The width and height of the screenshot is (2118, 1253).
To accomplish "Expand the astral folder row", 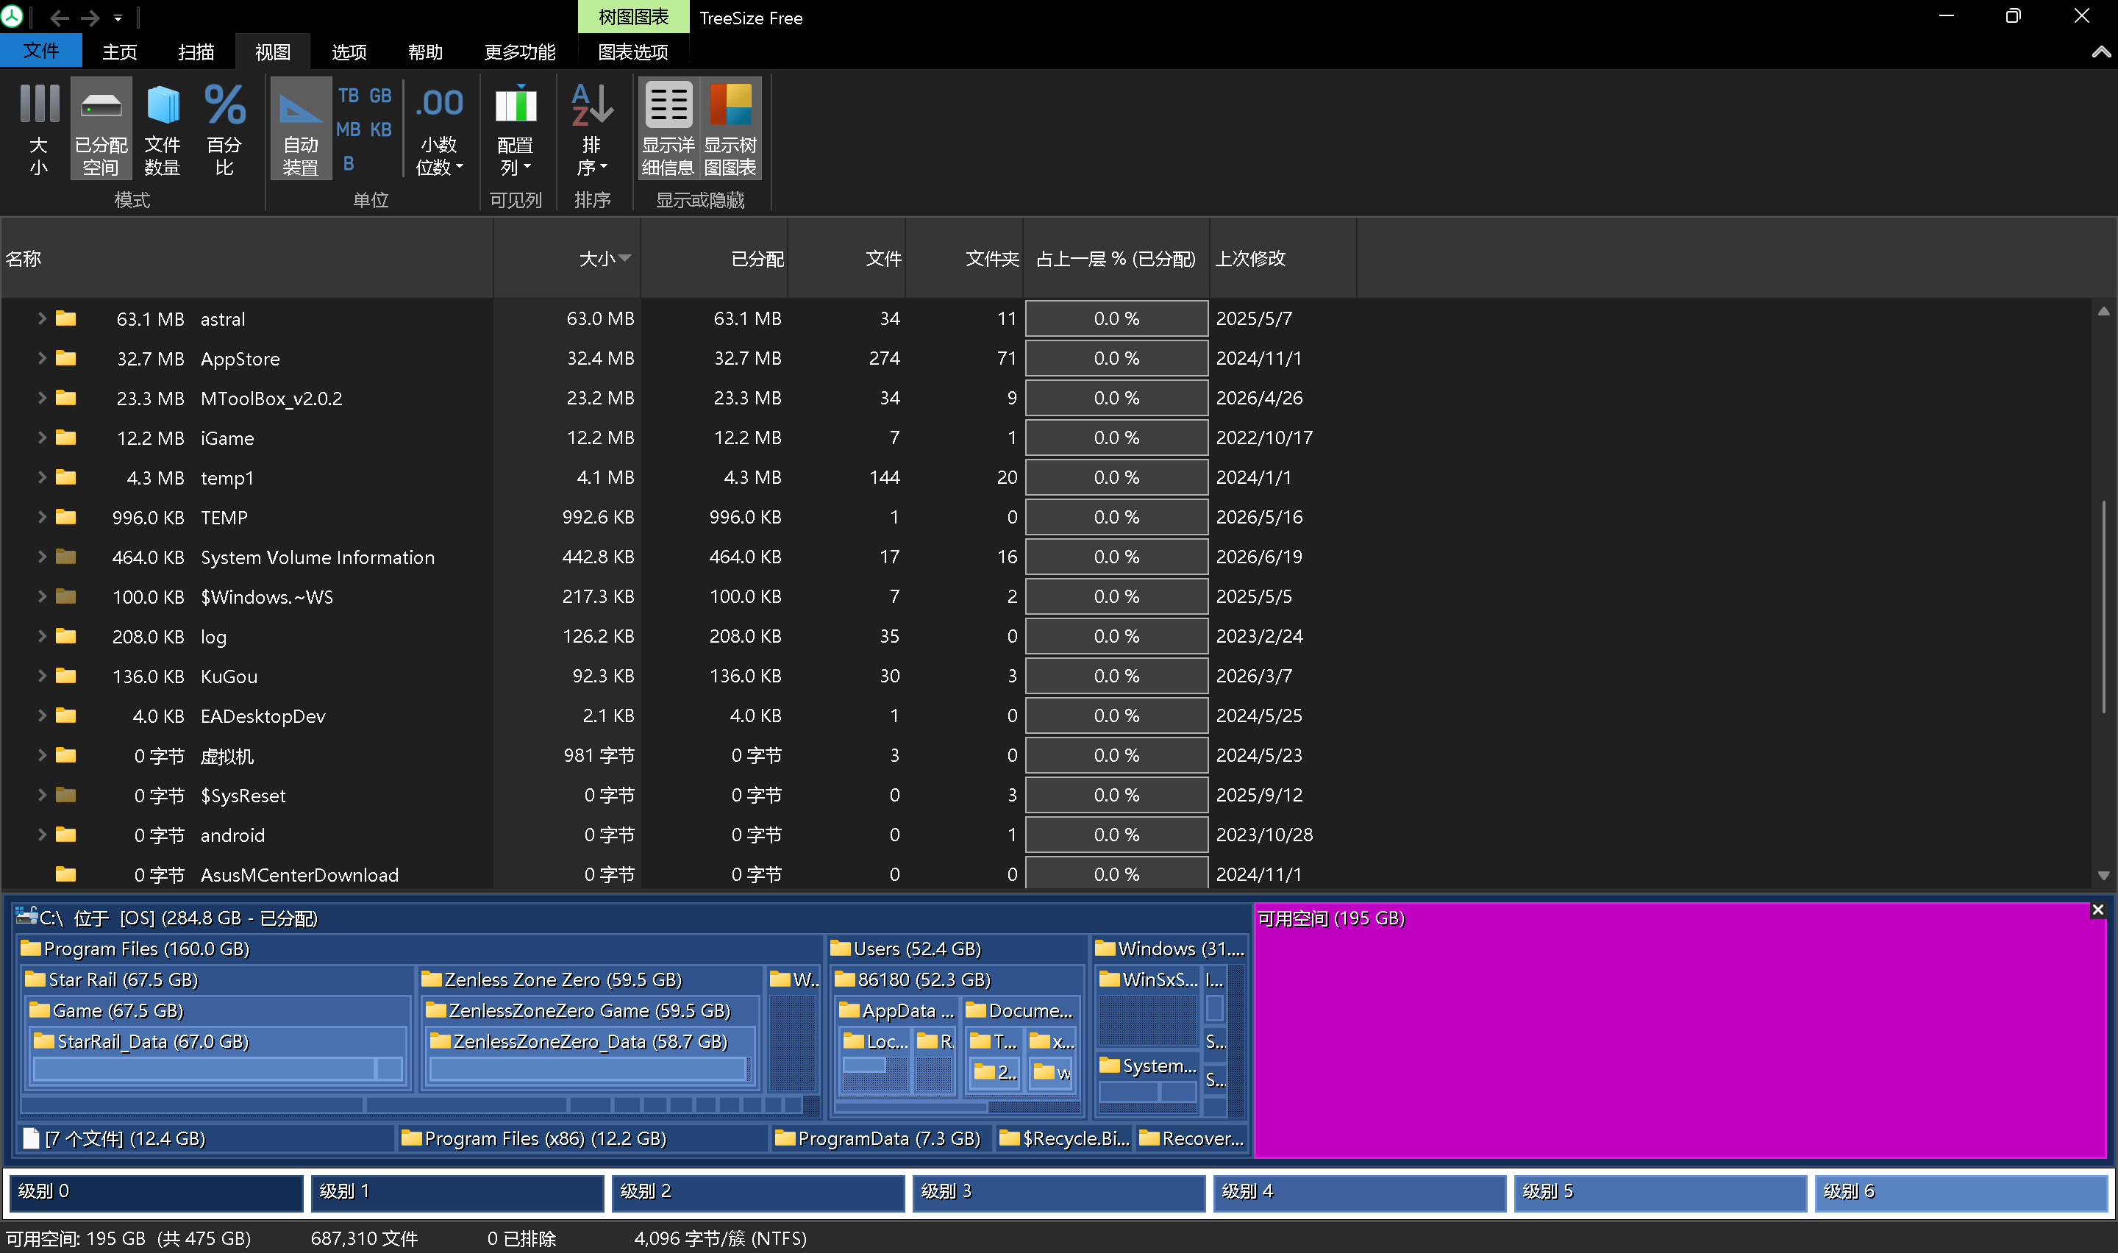I will pyautogui.click(x=41, y=318).
